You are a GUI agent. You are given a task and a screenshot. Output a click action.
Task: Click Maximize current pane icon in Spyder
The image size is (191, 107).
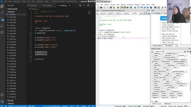pos(155,7)
